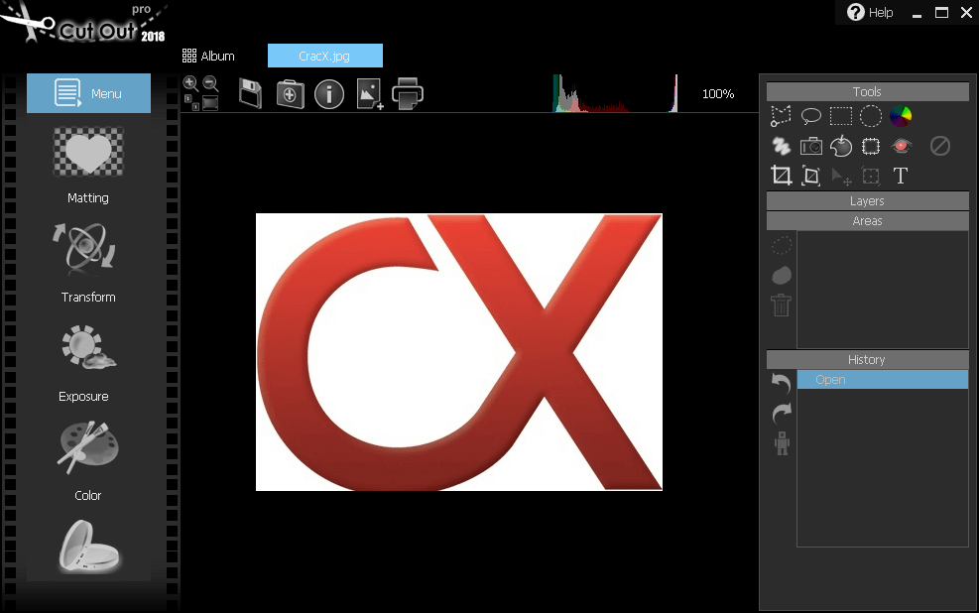Expand the Layers panel header
The width and height of the screenshot is (979, 613).
867,201
